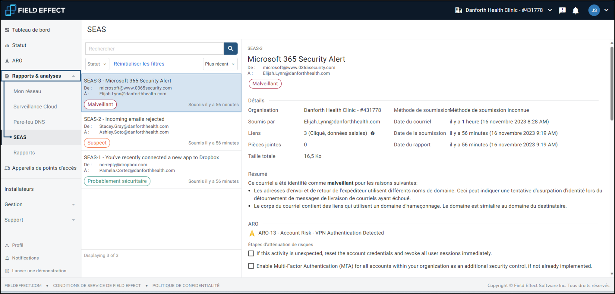Click the Rapports & analyses document icon

pyautogui.click(x=7, y=76)
